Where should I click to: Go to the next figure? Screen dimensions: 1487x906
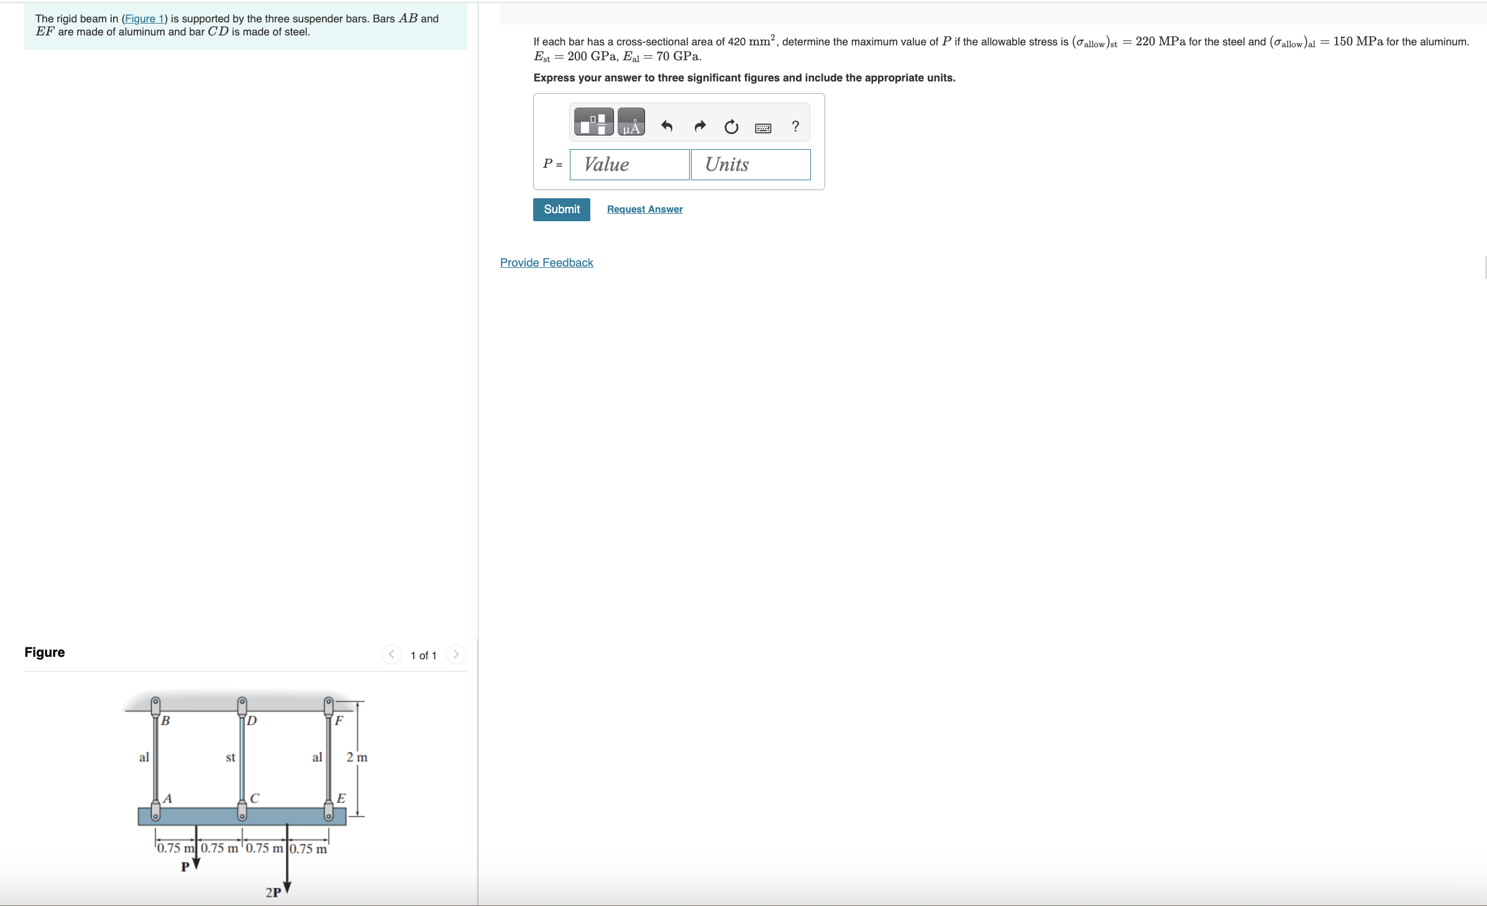coord(456,654)
